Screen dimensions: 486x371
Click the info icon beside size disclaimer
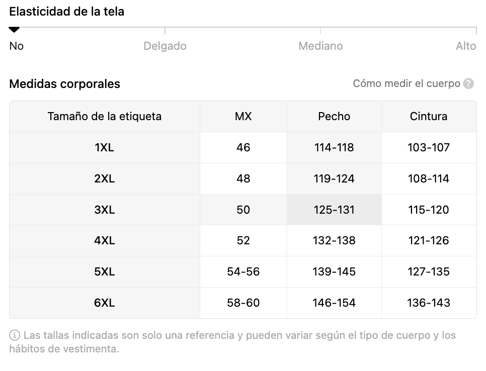15,335
